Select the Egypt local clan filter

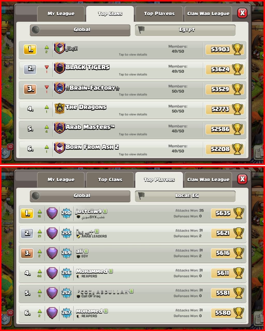click(185, 30)
